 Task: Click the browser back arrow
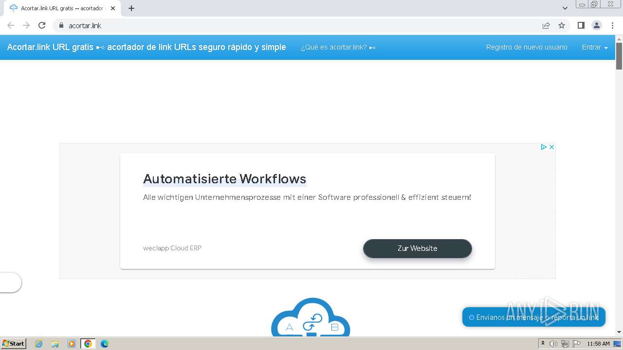[11, 25]
